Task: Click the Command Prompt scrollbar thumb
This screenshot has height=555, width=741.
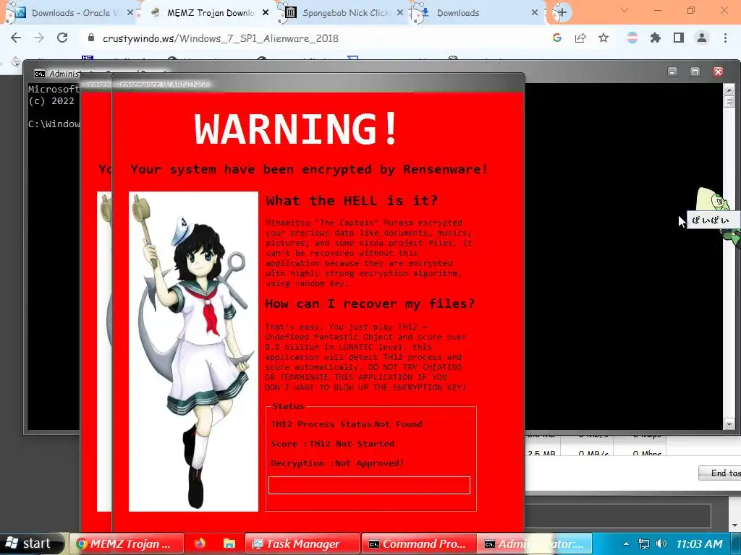Action: point(729,101)
